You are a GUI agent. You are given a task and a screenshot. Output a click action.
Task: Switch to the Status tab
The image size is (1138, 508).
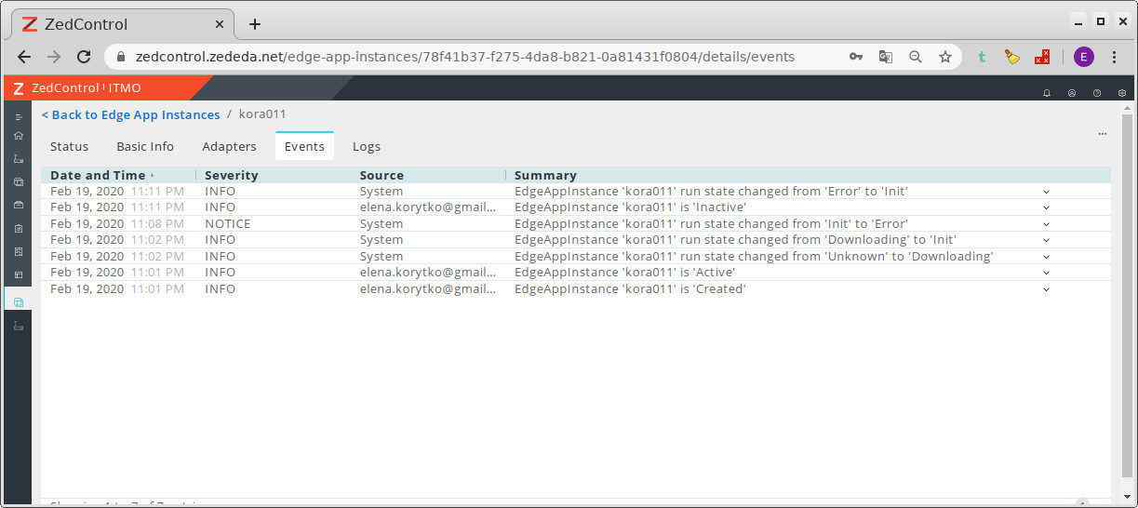point(69,146)
